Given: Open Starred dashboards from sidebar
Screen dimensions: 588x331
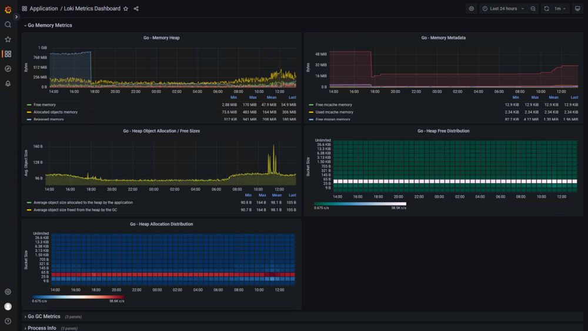Looking at the screenshot, I should click(x=8, y=39).
